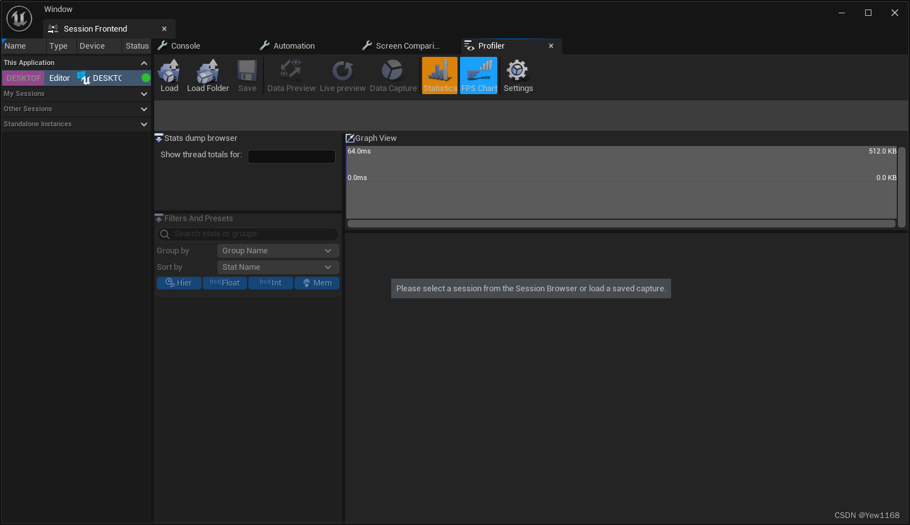Click the green status indicator for DESKTOP session

[146, 78]
